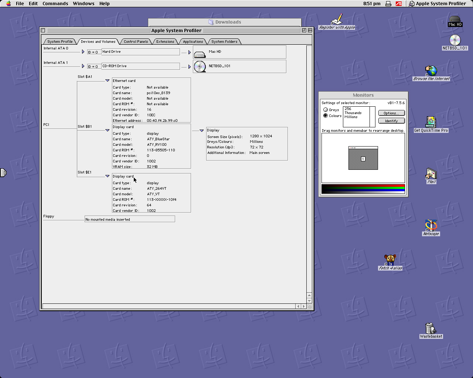
Task: Click the profiler vertical scroll down arrow
Action: point(309,301)
